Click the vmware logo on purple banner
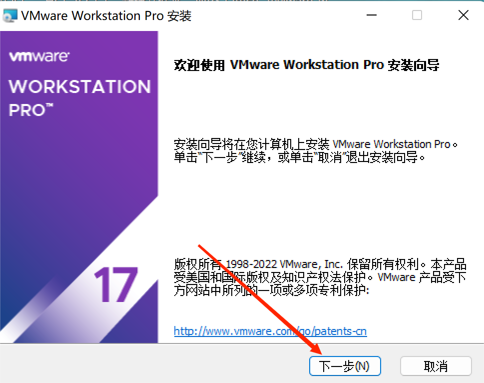 [39, 56]
